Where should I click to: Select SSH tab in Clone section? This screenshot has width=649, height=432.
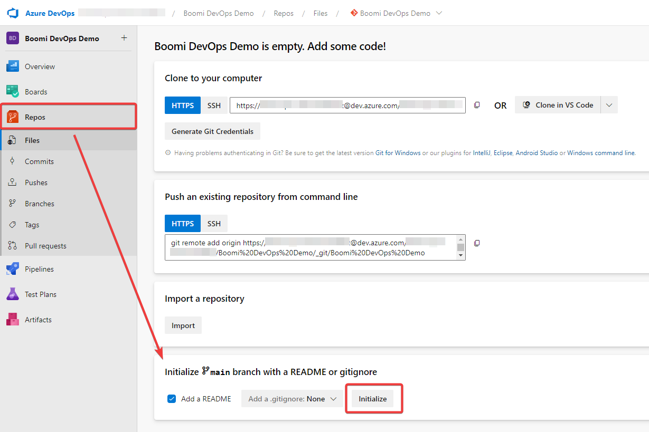pyautogui.click(x=214, y=105)
